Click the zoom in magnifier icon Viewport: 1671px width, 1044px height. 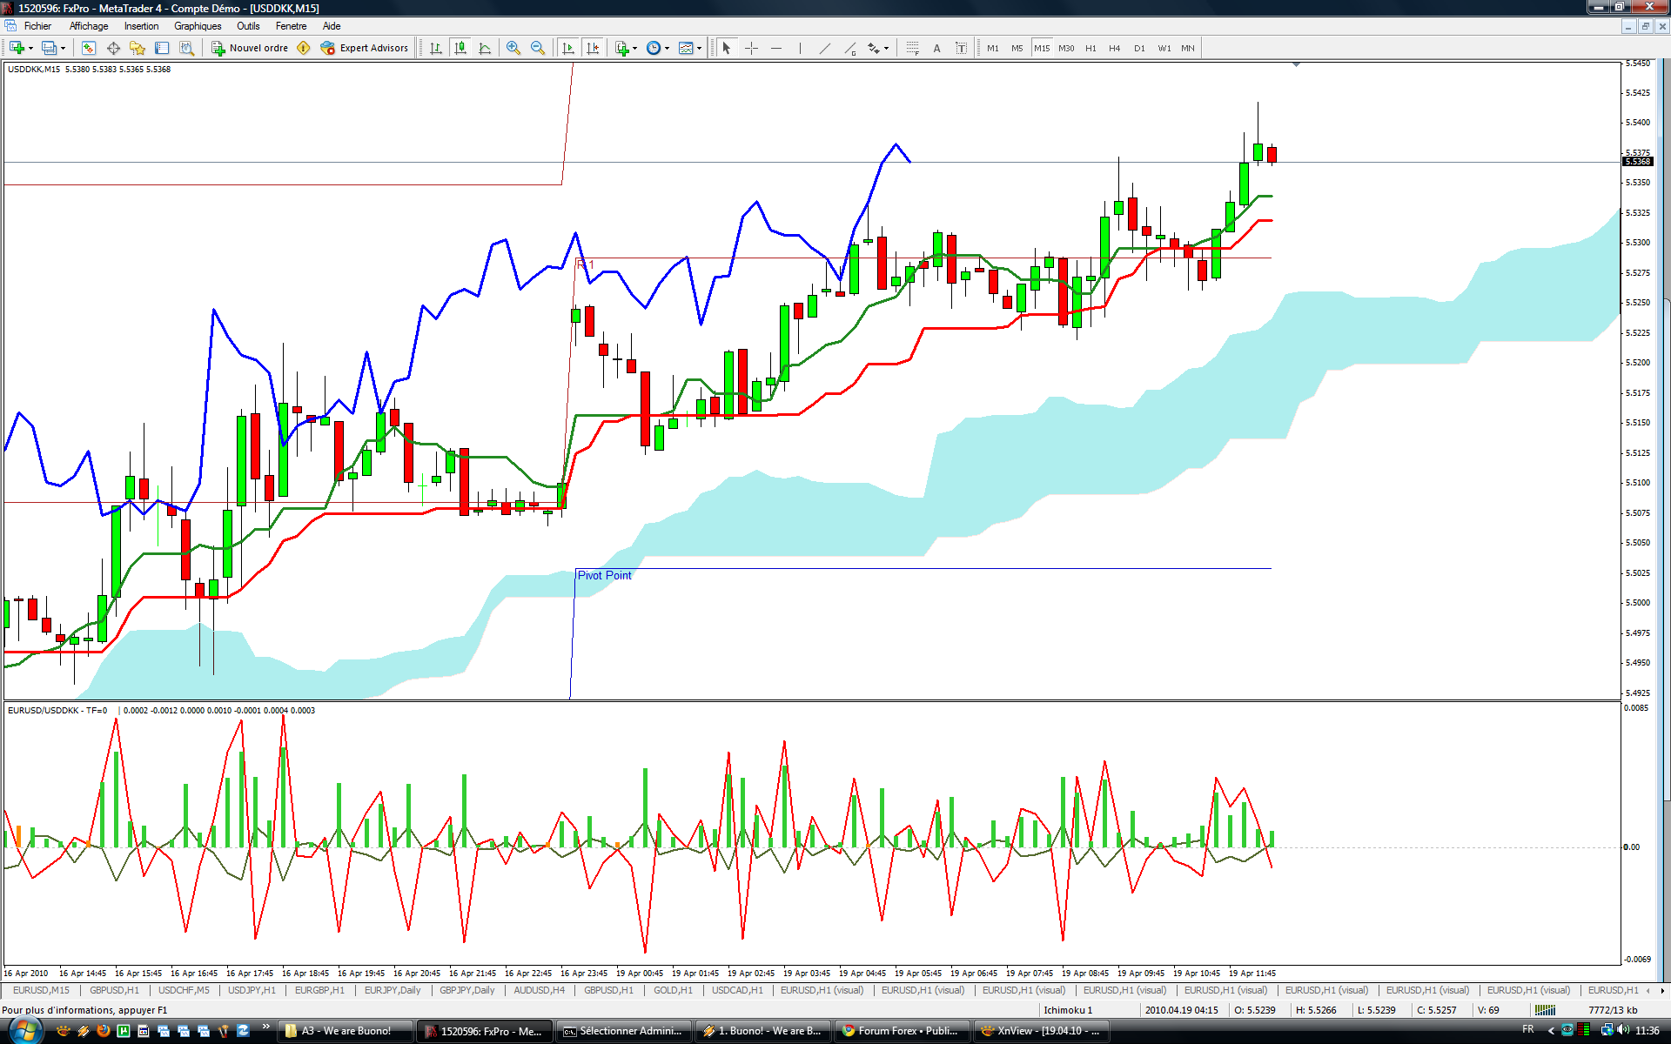[x=513, y=49]
